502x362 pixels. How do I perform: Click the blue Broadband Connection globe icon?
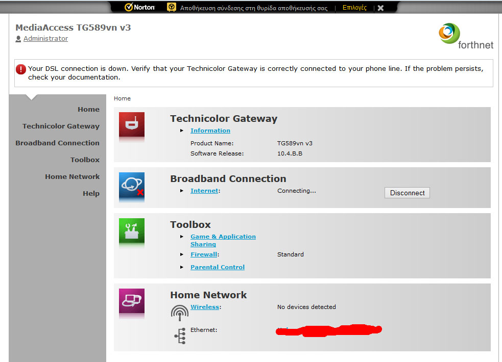pyautogui.click(x=132, y=185)
